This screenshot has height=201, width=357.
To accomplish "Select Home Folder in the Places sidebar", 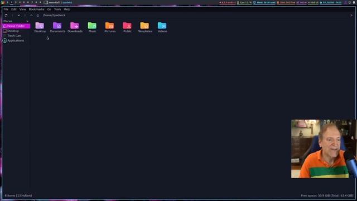I will [x=16, y=26].
